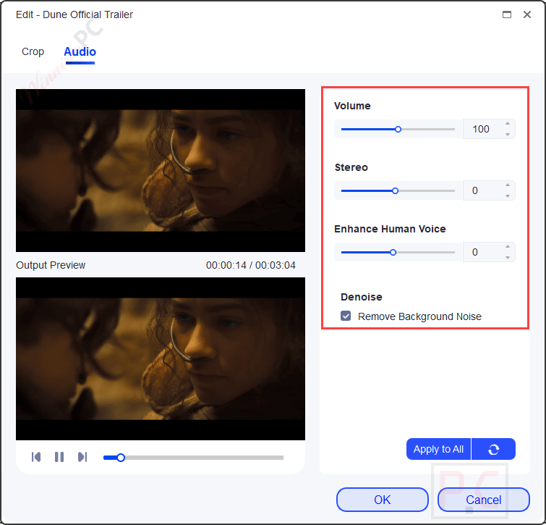Image resolution: width=546 pixels, height=525 pixels.
Task: Click the playback progress slider handle
Action: coord(121,458)
